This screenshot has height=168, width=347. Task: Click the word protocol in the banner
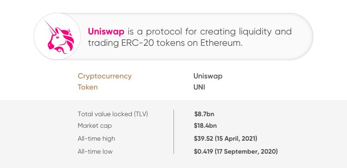tap(163, 32)
